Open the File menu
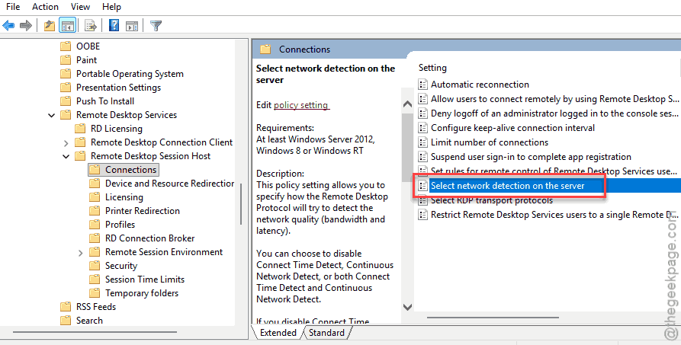 (x=13, y=7)
